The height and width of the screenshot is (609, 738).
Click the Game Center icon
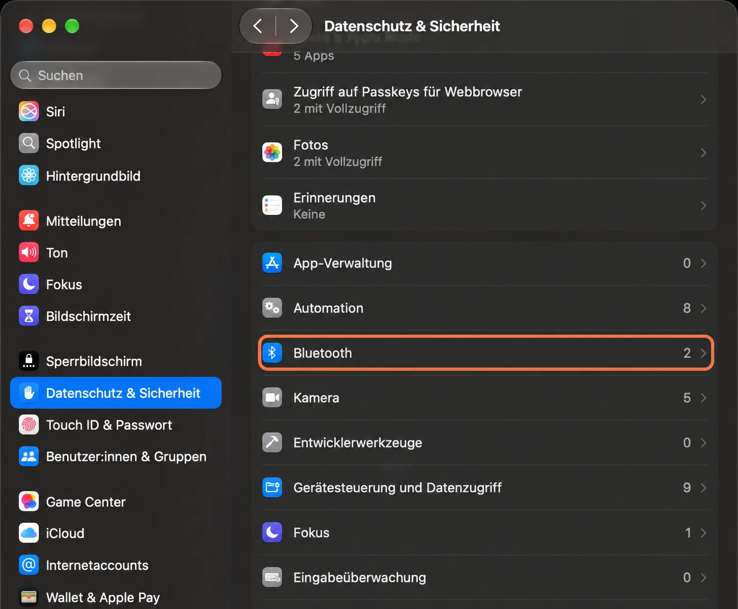point(29,502)
